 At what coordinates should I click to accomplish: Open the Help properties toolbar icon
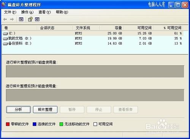[30, 19]
